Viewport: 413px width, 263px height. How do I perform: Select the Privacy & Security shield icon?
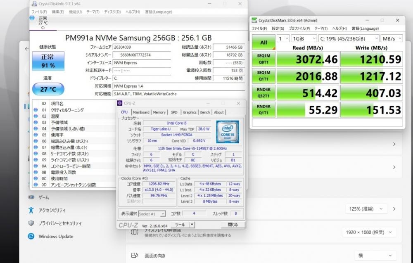click(x=31, y=223)
